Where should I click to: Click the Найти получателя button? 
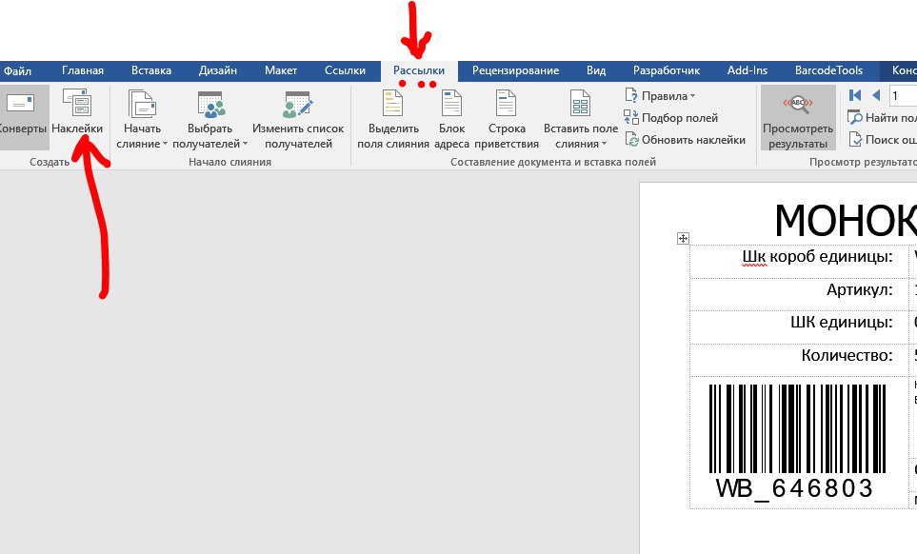click(882, 118)
